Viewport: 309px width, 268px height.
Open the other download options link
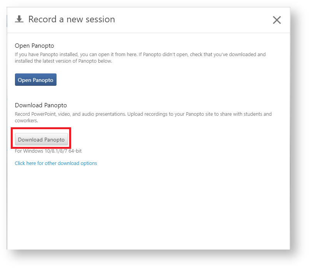tap(56, 163)
